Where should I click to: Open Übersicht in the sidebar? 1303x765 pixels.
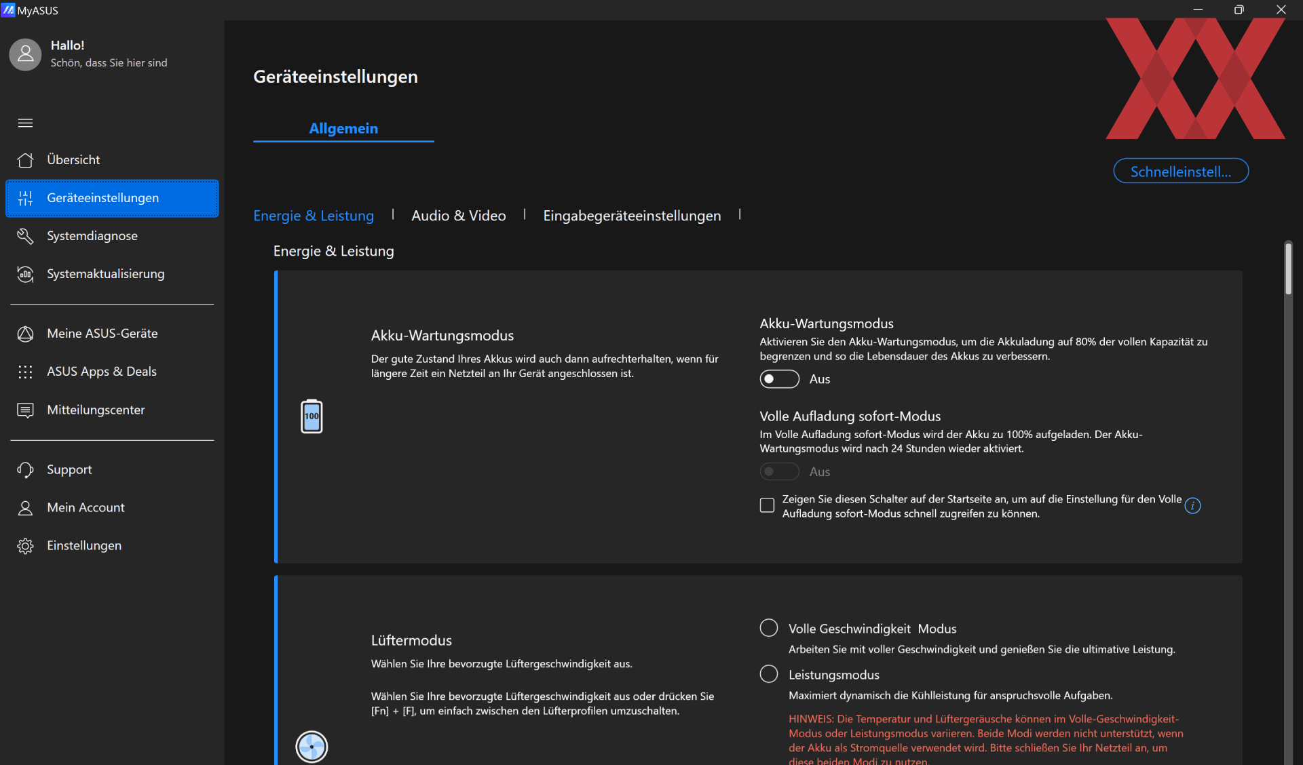112,160
